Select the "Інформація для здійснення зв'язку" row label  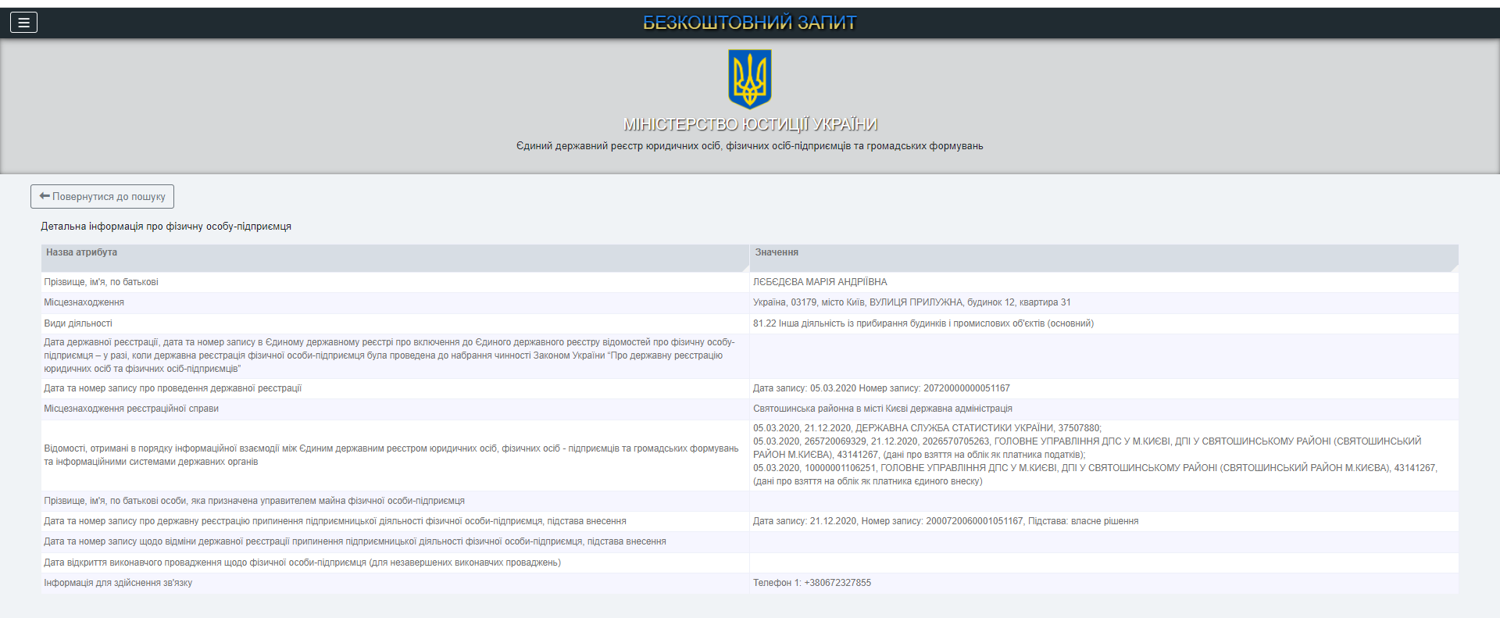pos(118,583)
